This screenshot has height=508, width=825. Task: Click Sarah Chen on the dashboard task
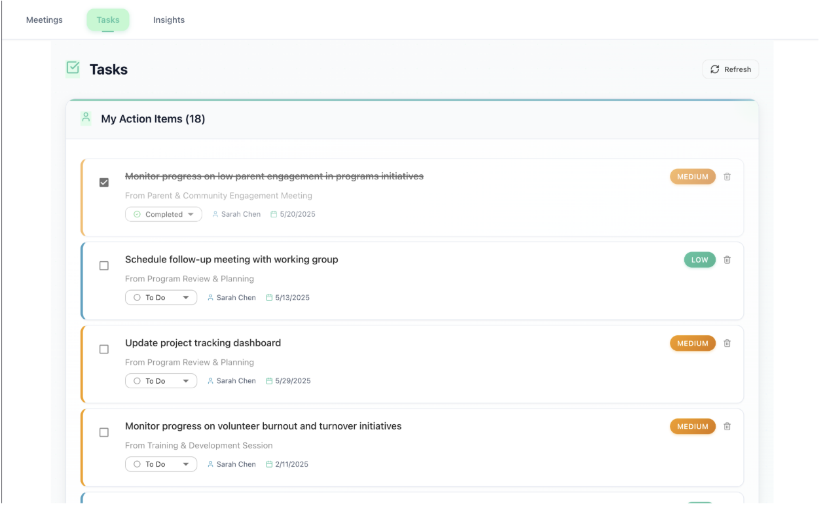(x=236, y=380)
